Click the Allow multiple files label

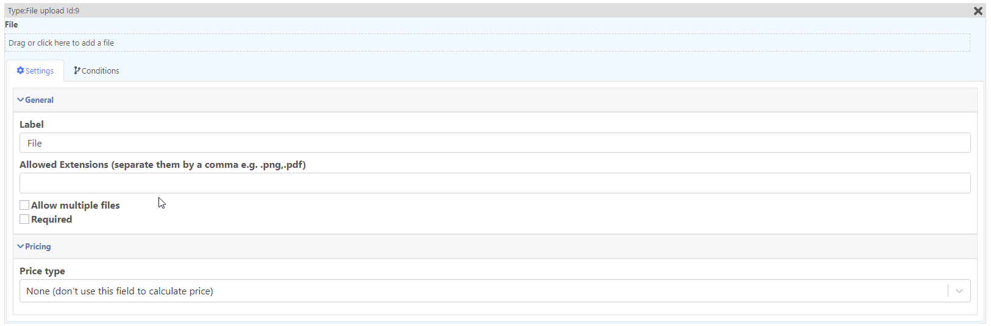pos(76,206)
